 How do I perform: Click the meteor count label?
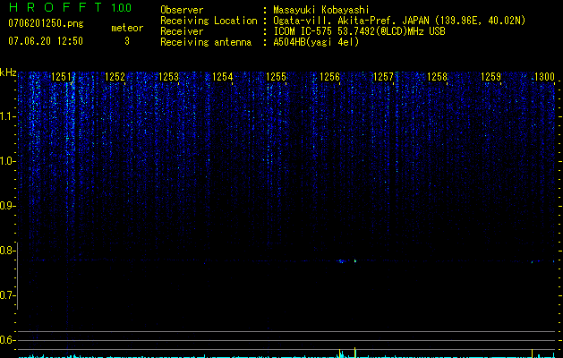pyautogui.click(x=127, y=28)
